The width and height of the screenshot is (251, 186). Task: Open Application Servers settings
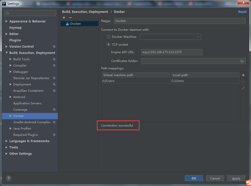point(27,103)
